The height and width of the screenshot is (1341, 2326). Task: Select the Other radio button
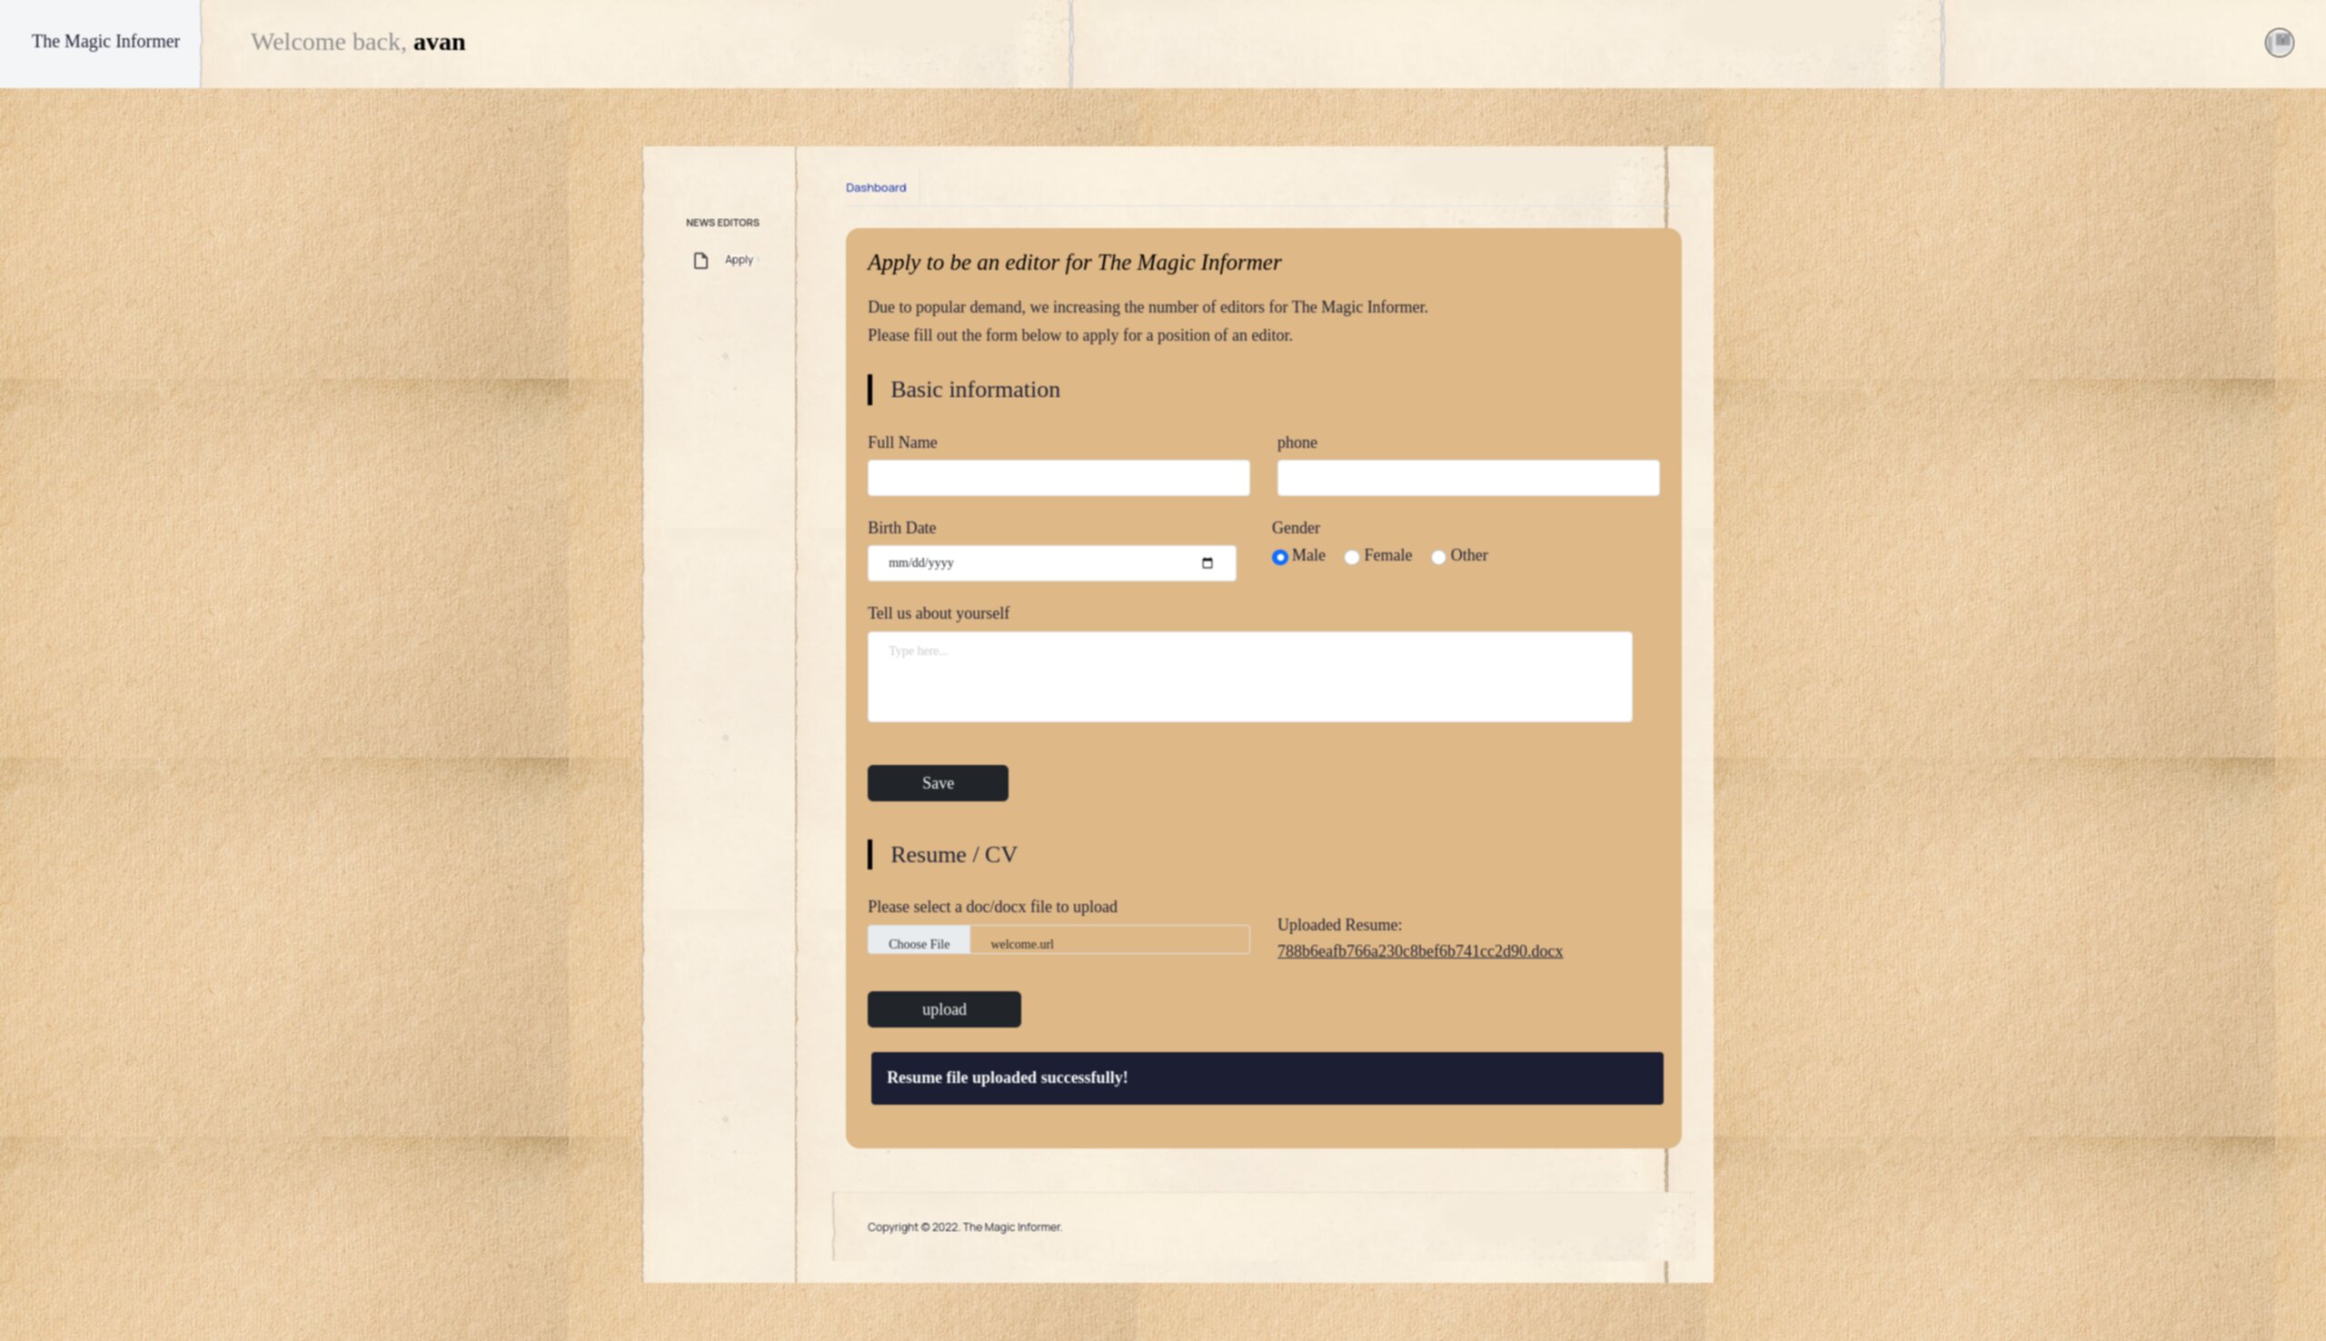click(1439, 556)
